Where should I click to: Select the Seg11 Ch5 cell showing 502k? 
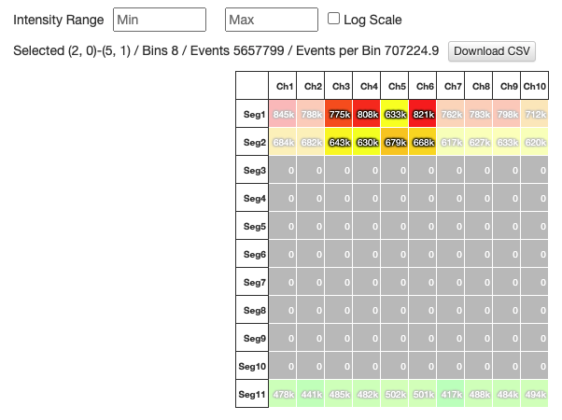pos(395,395)
